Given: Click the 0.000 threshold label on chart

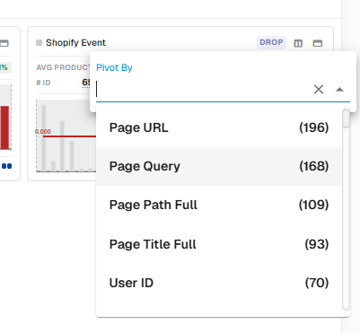Looking at the screenshot, I should coord(43,132).
